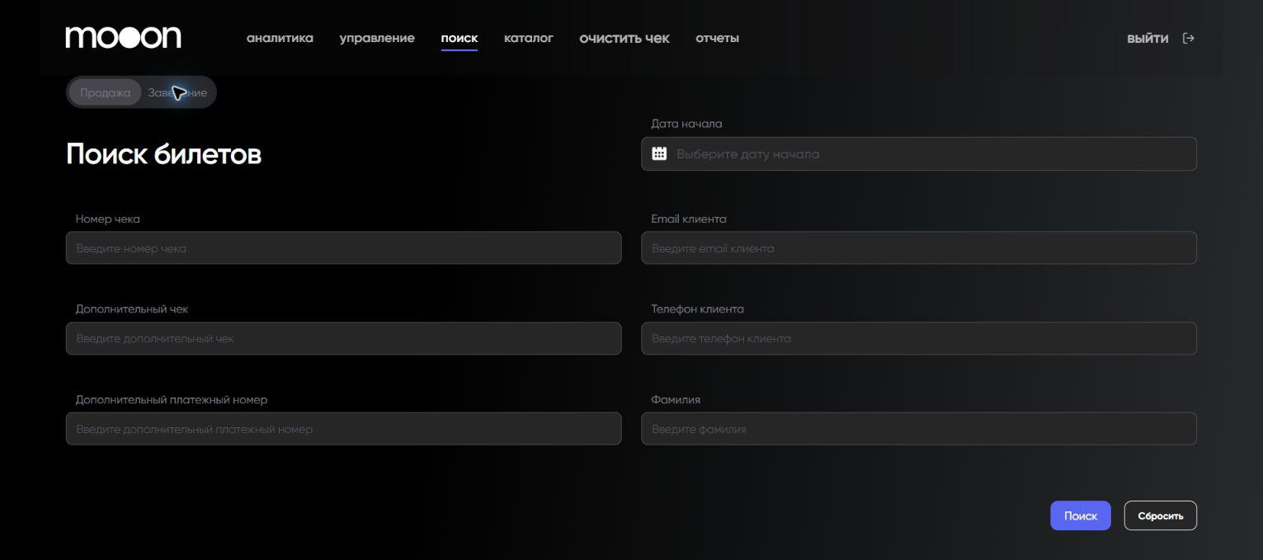Click the Дата начала label
Viewport: 1263px width, 560px height.
point(686,124)
